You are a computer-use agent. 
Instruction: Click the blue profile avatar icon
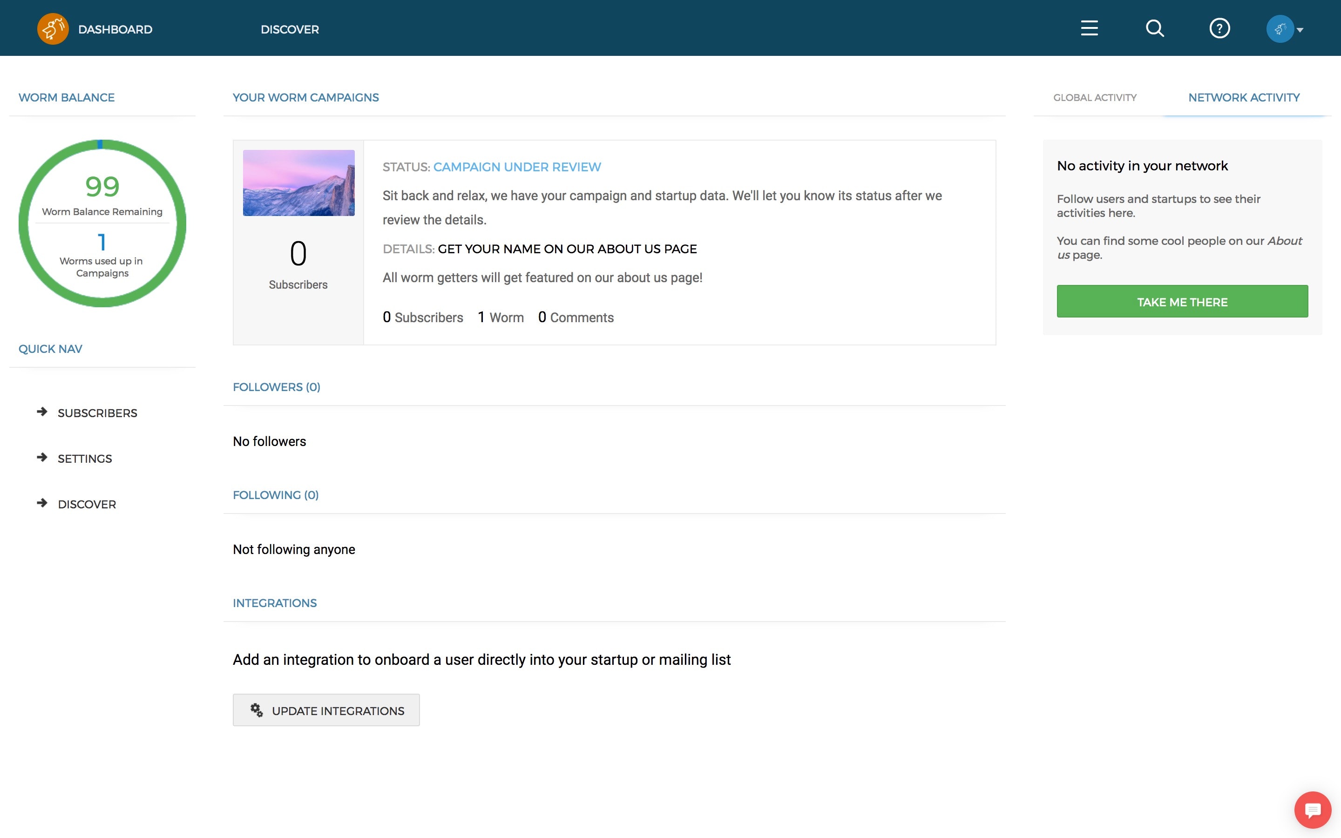[1280, 29]
